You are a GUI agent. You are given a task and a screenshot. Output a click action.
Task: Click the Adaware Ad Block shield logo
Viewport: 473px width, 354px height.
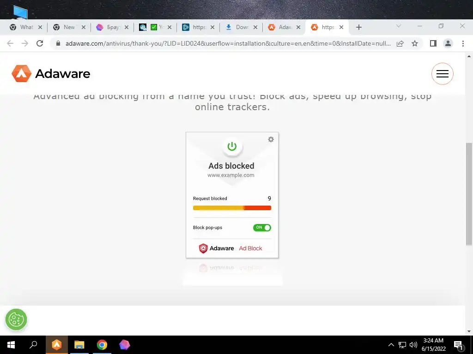pos(203,248)
